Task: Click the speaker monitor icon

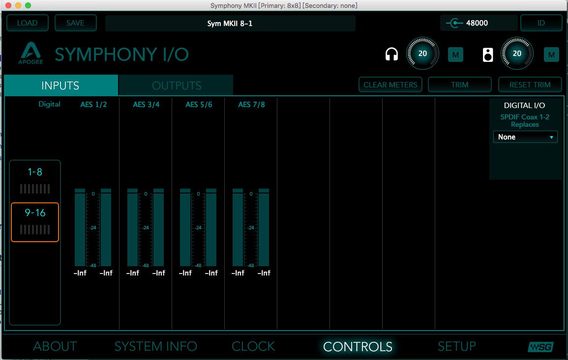Action: (487, 54)
